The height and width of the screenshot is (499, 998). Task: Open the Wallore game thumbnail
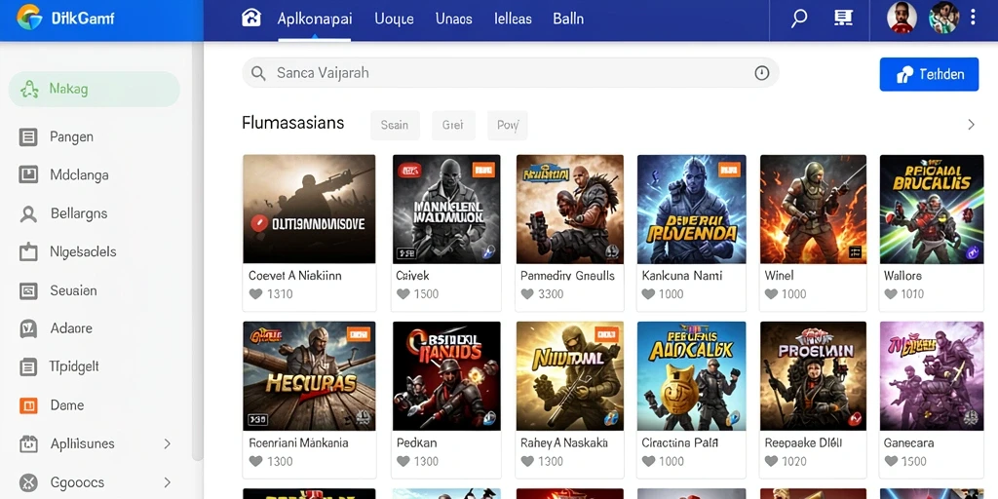click(x=932, y=209)
